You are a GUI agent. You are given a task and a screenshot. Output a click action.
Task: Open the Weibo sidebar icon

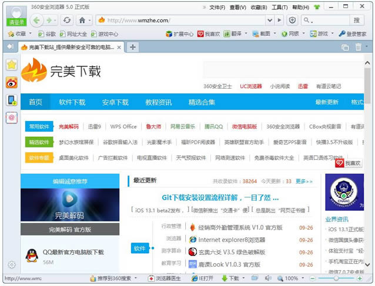11,83
